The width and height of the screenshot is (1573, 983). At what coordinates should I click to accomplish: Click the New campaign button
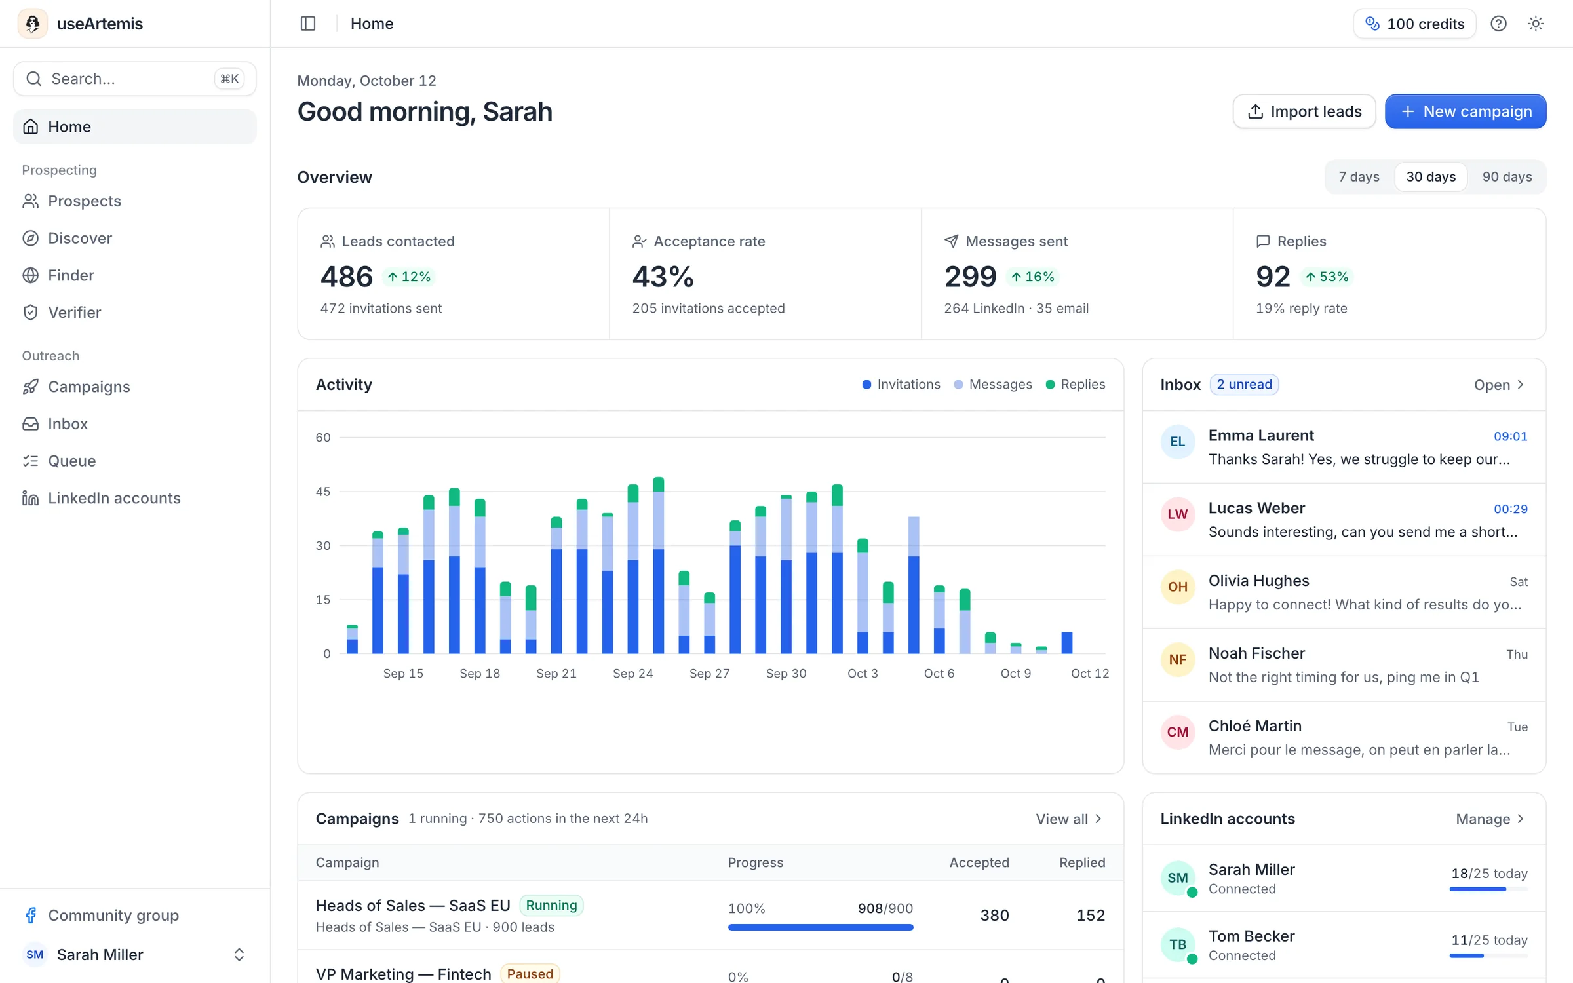(x=1466, y=111)
